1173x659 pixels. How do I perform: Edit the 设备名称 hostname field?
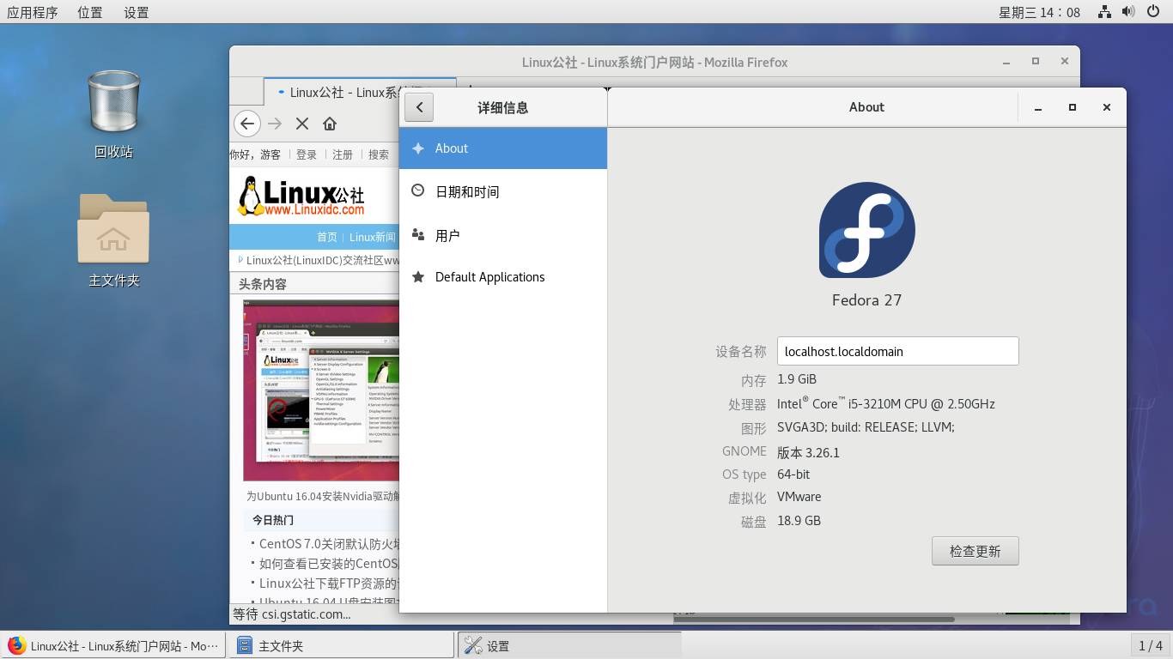click(897, 351)
